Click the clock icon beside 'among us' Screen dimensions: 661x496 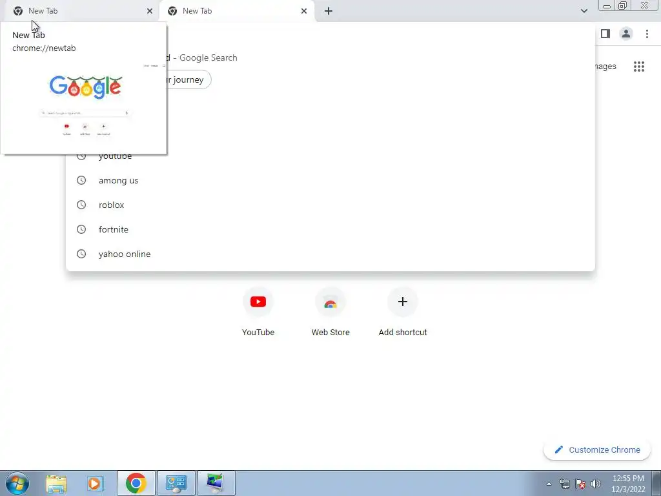(x=81, y=181)
